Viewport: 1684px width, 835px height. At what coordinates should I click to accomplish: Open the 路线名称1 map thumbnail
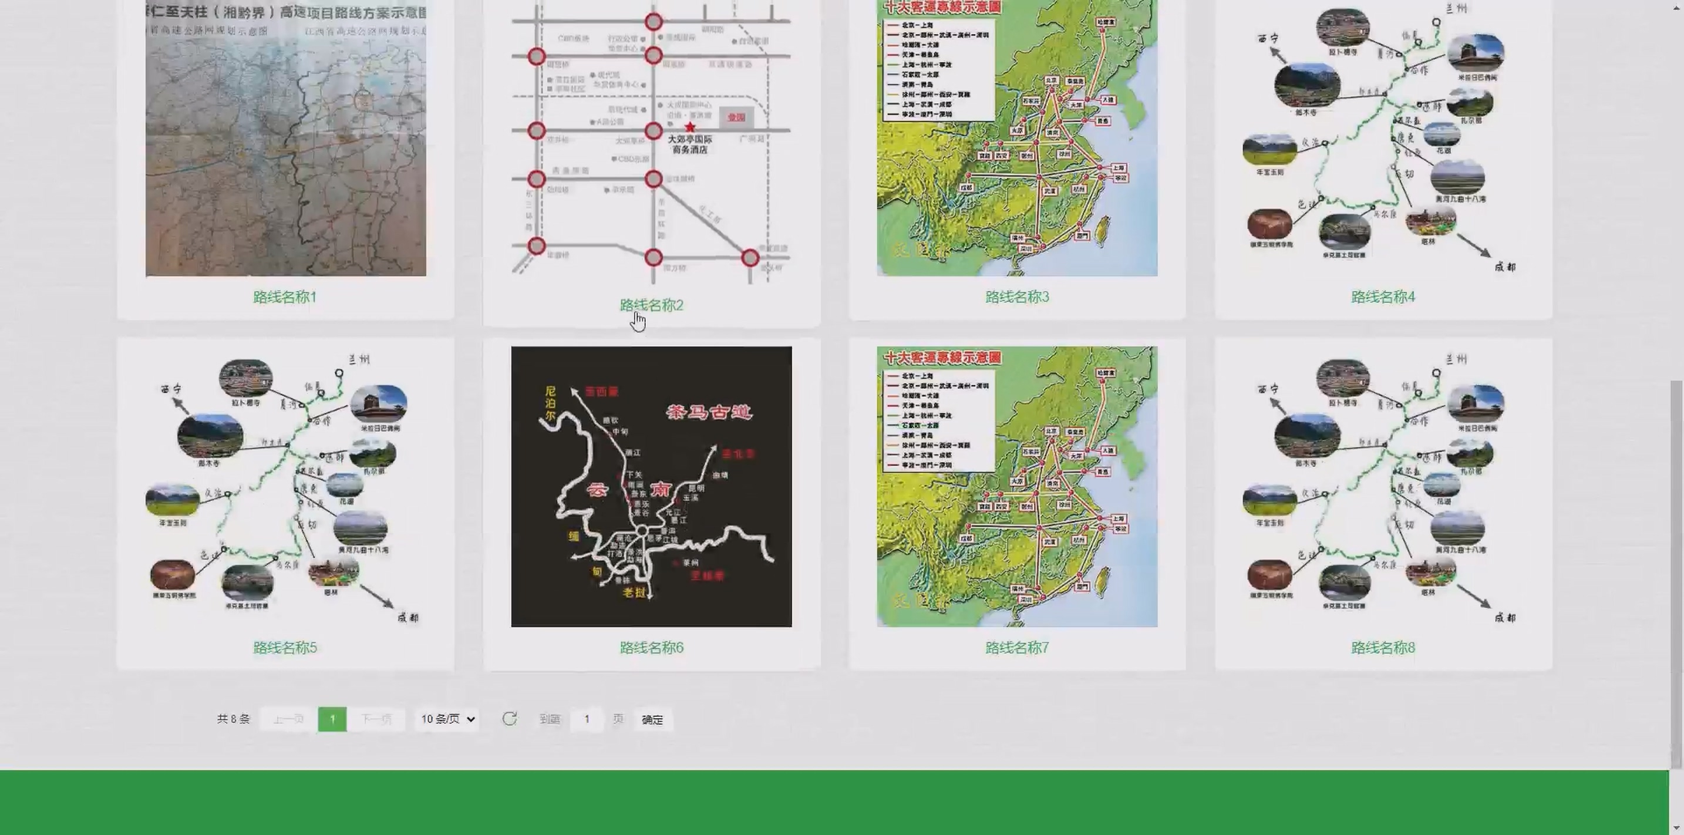coord(286,137)
